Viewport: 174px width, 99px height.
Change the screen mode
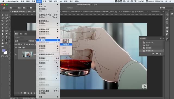pos(7,56)
